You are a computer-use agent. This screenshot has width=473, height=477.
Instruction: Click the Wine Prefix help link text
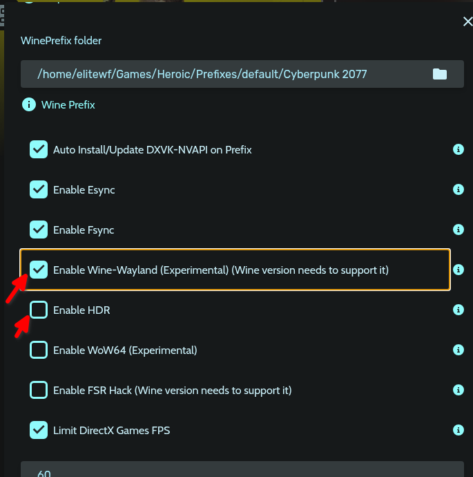coord(68,105)
